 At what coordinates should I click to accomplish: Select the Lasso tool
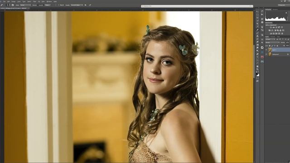[x=257, y=17]
